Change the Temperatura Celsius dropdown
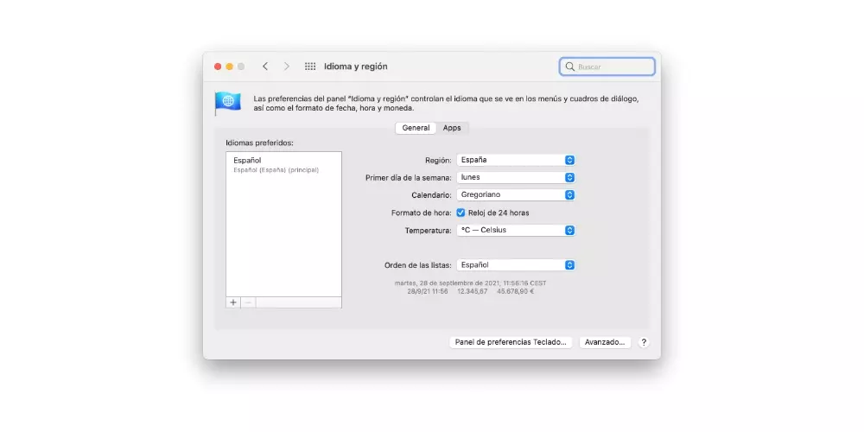Screen dimensions: 864x432 click(x=516, y=231)
